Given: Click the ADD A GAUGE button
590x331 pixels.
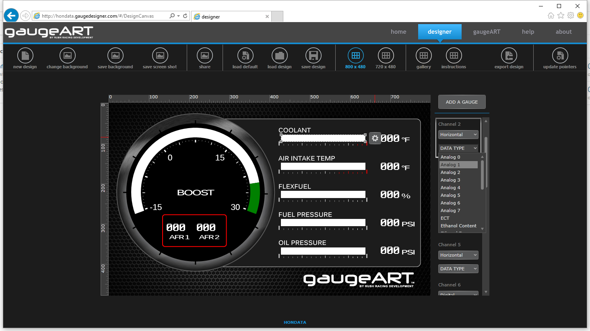Looking at the screenshot, I should pos(462,102).
